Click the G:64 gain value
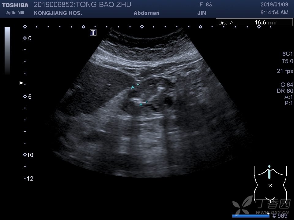 [x=287, y=85]
